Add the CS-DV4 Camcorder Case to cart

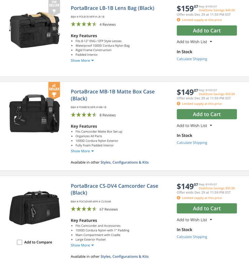(x=207, y=208)
